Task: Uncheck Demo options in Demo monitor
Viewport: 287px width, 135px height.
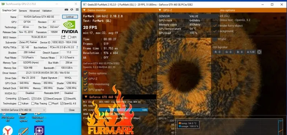Action: point(85,73)
